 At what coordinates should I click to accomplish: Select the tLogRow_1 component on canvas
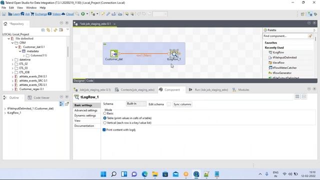pyautogui.click(x=174, y=54)
